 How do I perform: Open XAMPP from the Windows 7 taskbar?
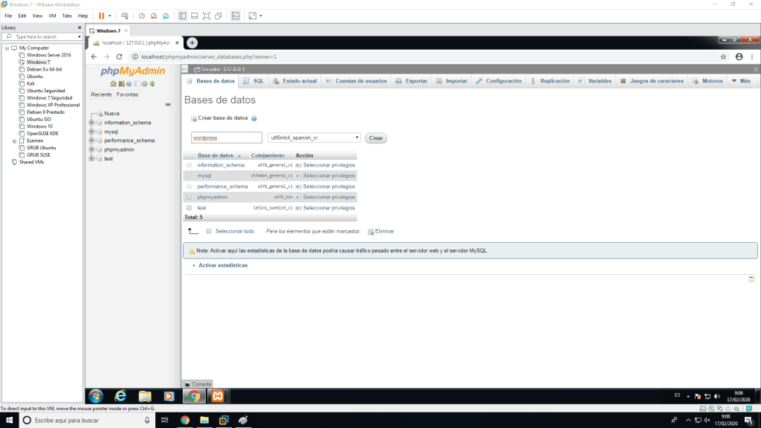(x=218, y=396)
